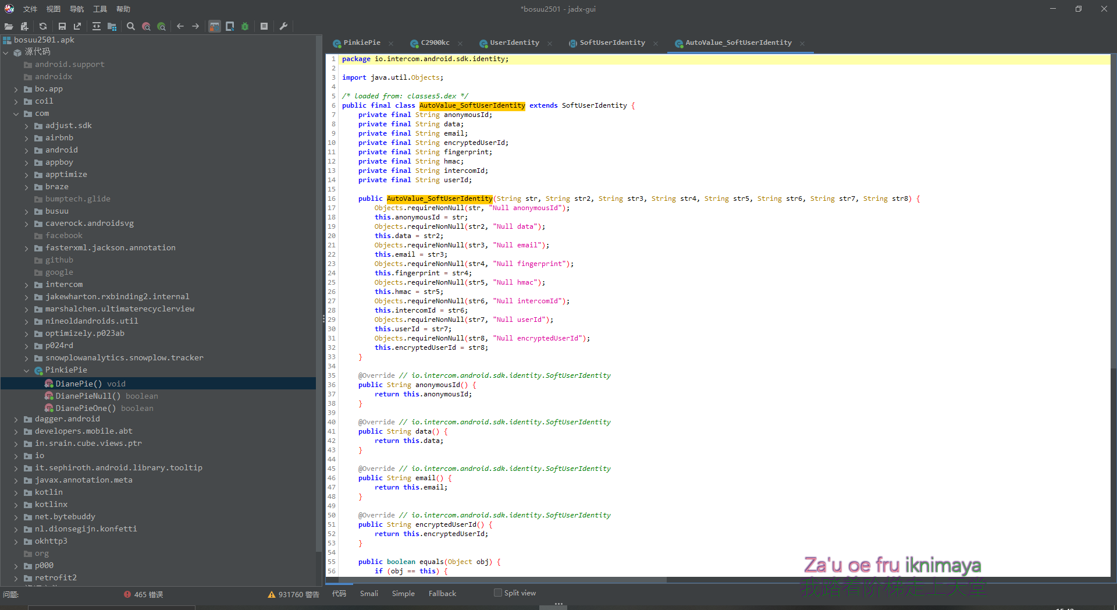The height and width of the screenshot is (610, 1117).
Task: Click the Sync with editor icon
Action: pos(97,26)
